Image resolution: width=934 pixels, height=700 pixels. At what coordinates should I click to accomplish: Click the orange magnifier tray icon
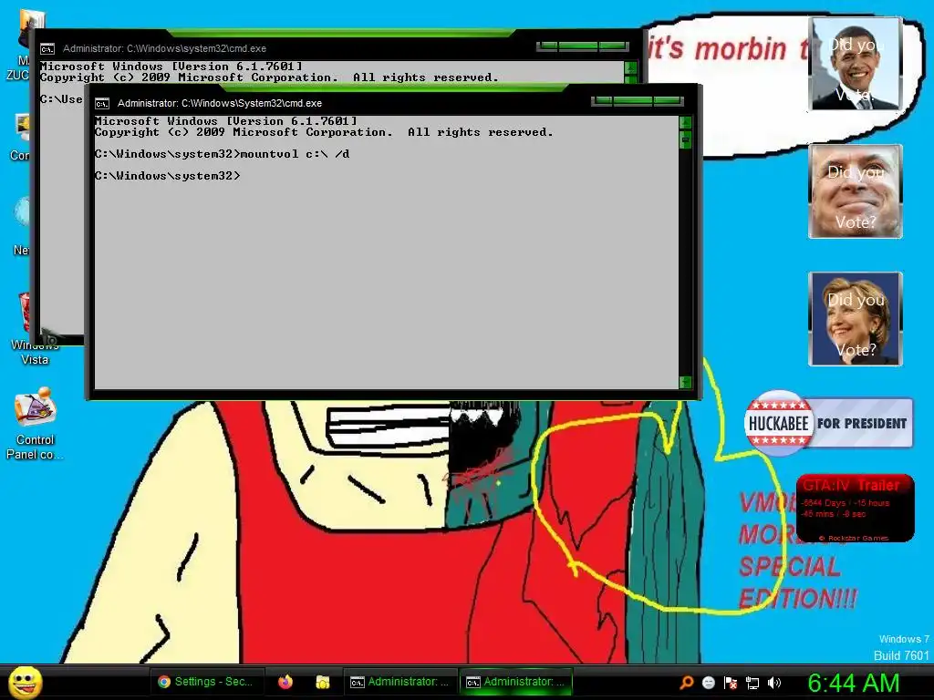pos(687,683)
